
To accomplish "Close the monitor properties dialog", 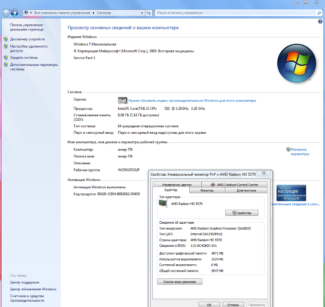I will click(264, 173).
